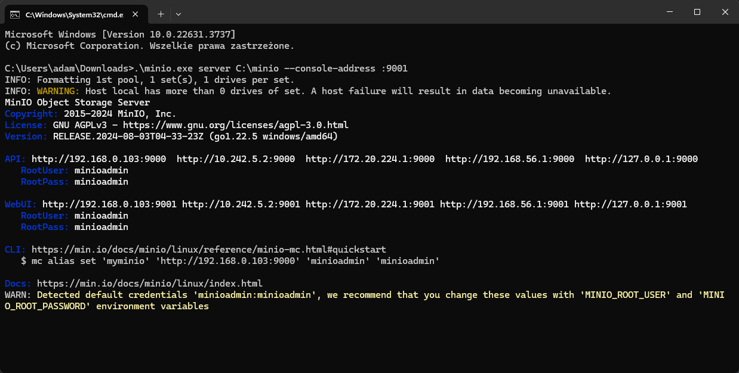Minimize the terminal window
This screenshot has height=373, width=739.
[x=670, y=12]
